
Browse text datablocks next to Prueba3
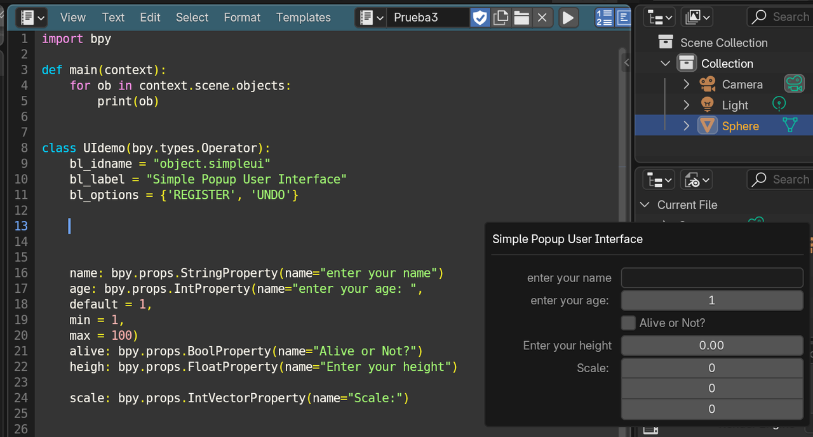[x=372, y=18]
